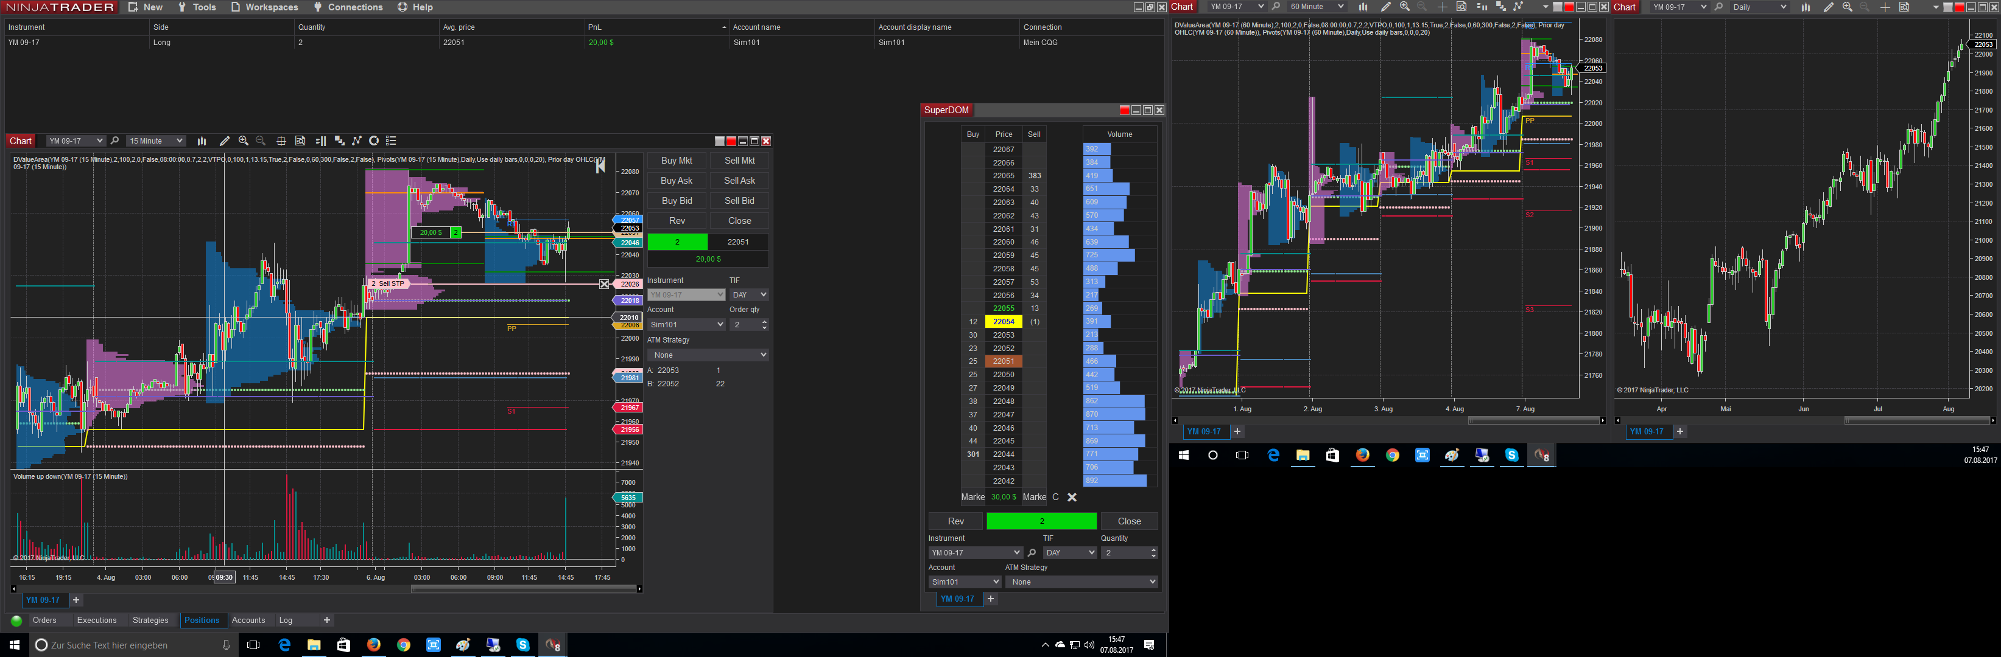Add new tab in 15 Minute chart
The width and height of the screenshot is (2001, 657).
click(x=76, y=600)
